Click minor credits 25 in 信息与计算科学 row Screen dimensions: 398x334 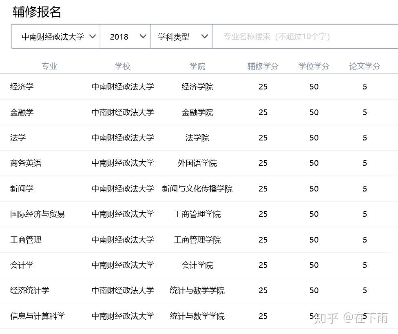point(263,316)
